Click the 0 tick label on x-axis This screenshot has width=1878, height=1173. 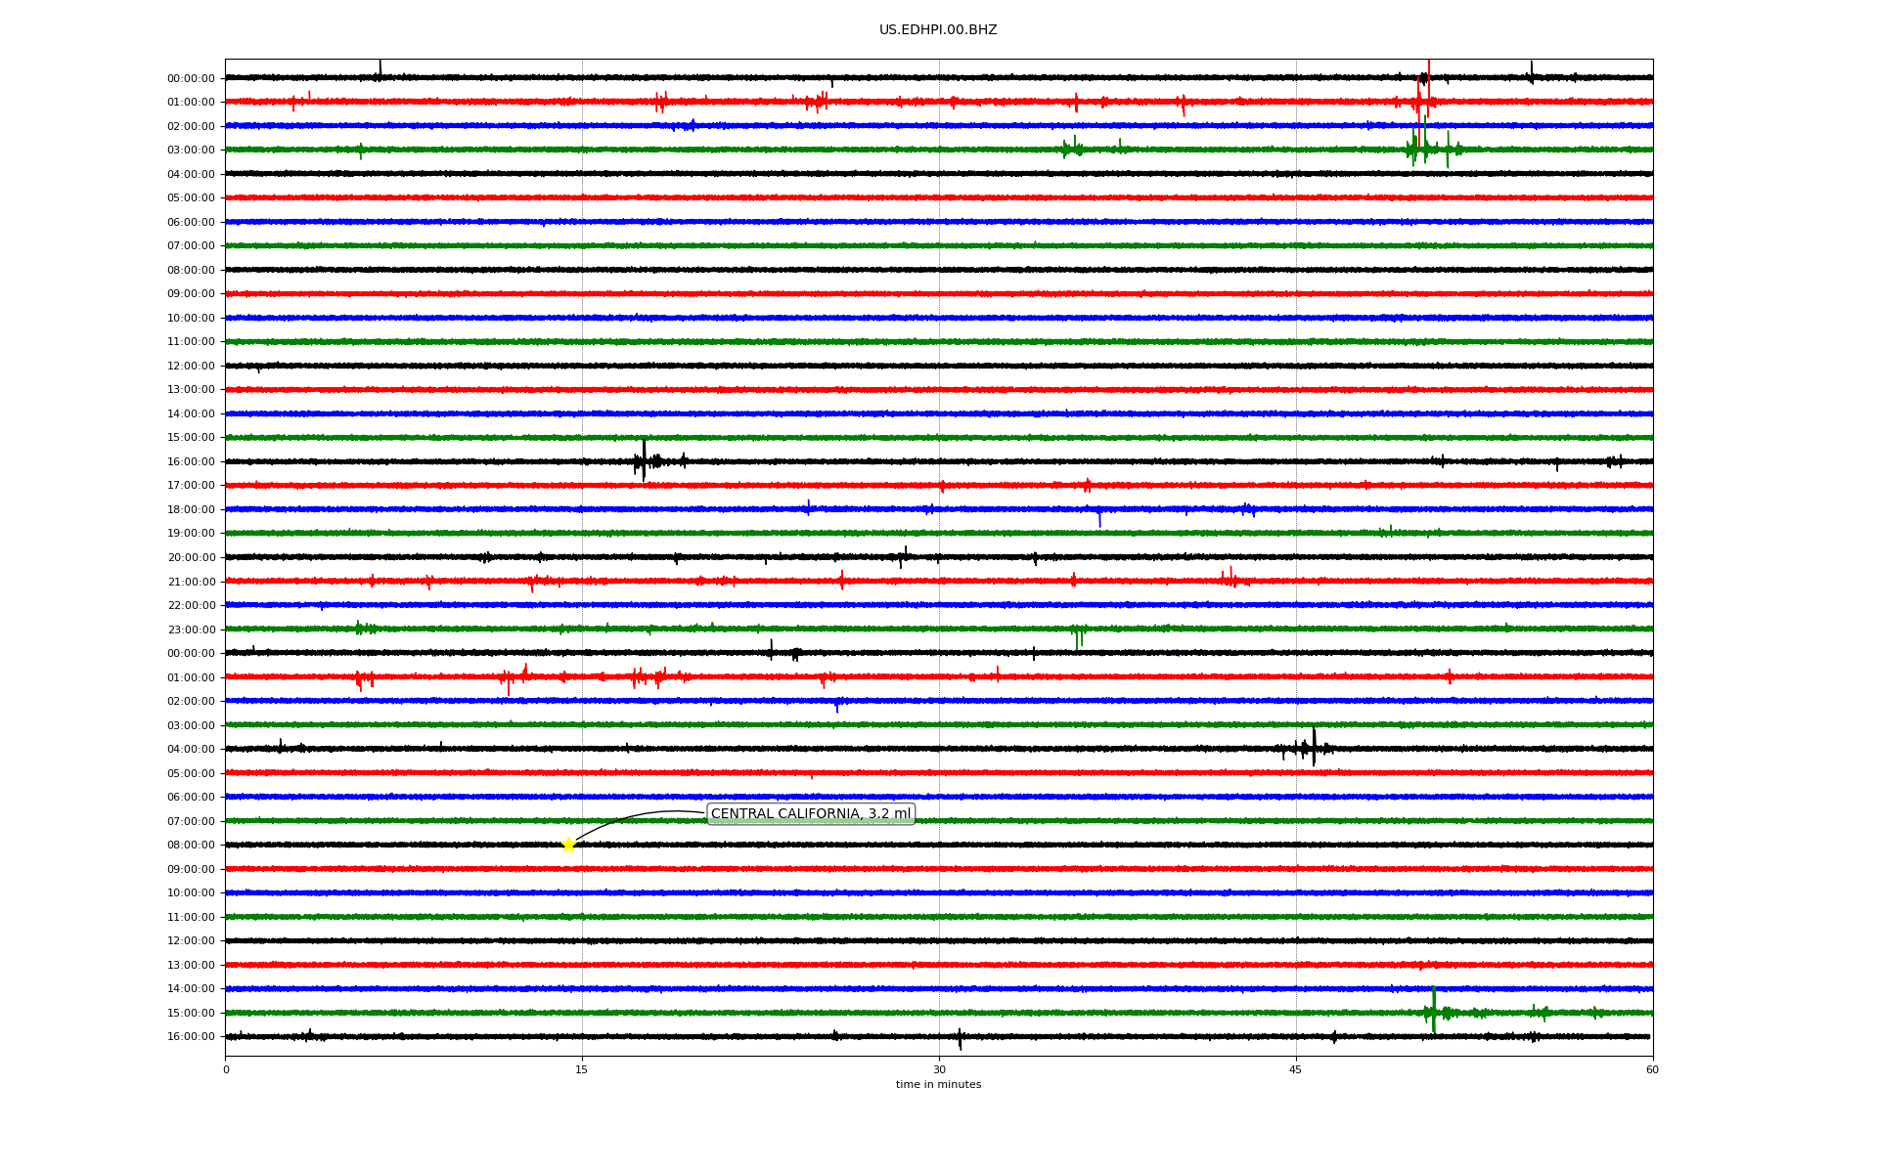click(x=226, y=1069)
